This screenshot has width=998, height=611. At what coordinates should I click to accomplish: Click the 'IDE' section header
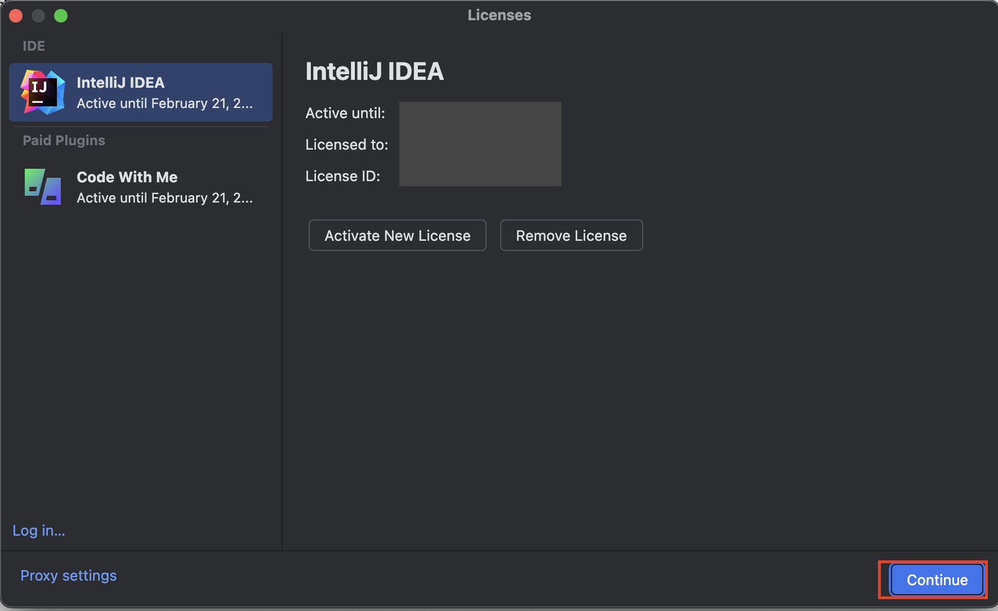[34, 46]
